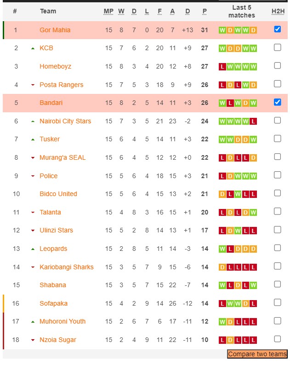Click the H2H column header
Screen dimensions: 290x365
[x=278, y=11]
